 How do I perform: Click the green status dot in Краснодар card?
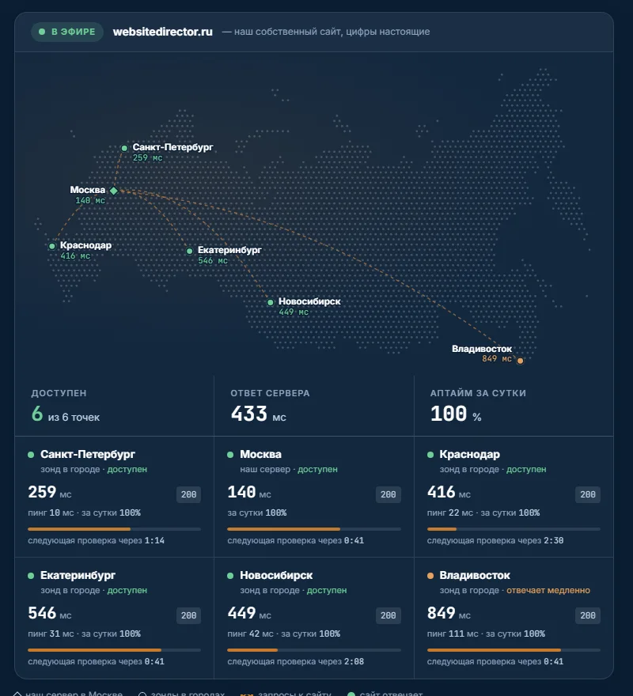[x=430, y=455]
